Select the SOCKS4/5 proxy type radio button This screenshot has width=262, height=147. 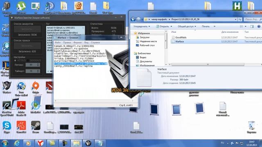click(x=28, y=60)
